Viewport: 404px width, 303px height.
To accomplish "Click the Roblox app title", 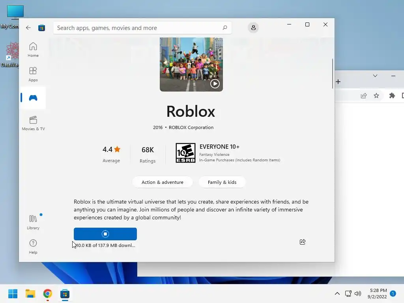I will point(191,111).
